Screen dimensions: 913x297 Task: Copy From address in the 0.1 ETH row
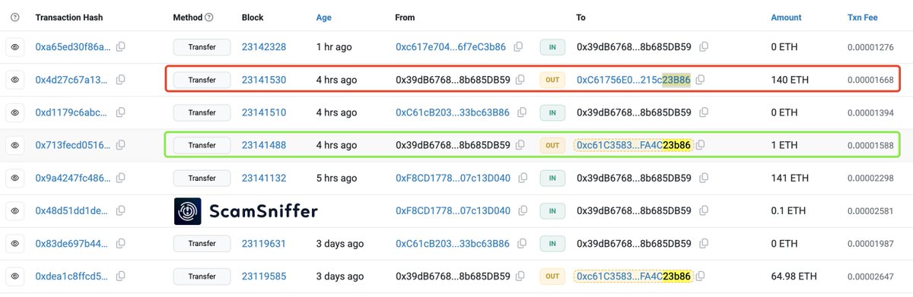tap(523, 210)
